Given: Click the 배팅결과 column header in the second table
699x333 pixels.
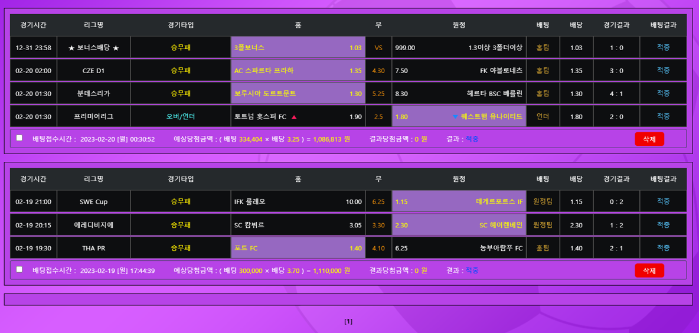Looking at the screenshot, I should click(663, 179).
